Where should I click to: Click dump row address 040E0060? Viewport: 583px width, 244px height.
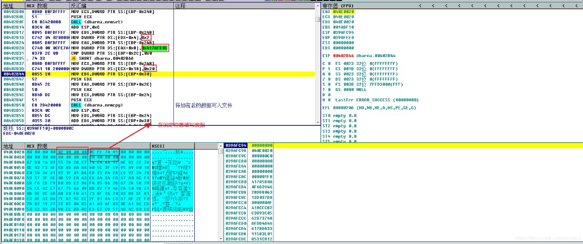(x=13, y=173)
